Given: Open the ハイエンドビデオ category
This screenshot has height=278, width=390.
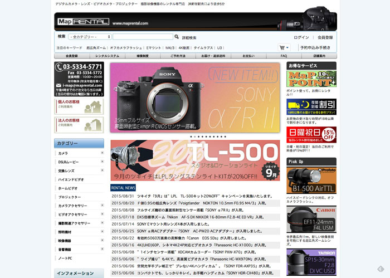Looking at the screenshot, I should pyautogui.click(x=71, y=179).
